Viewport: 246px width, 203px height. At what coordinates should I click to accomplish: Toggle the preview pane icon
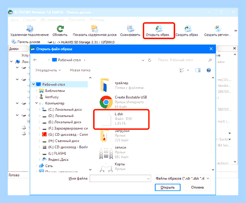coord(198,70)
